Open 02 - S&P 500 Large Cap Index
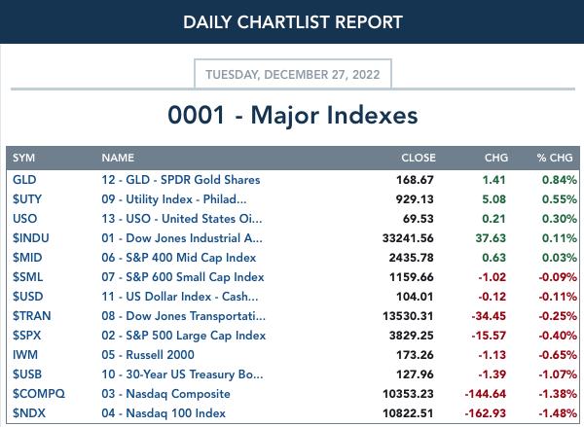 [184, 336]
